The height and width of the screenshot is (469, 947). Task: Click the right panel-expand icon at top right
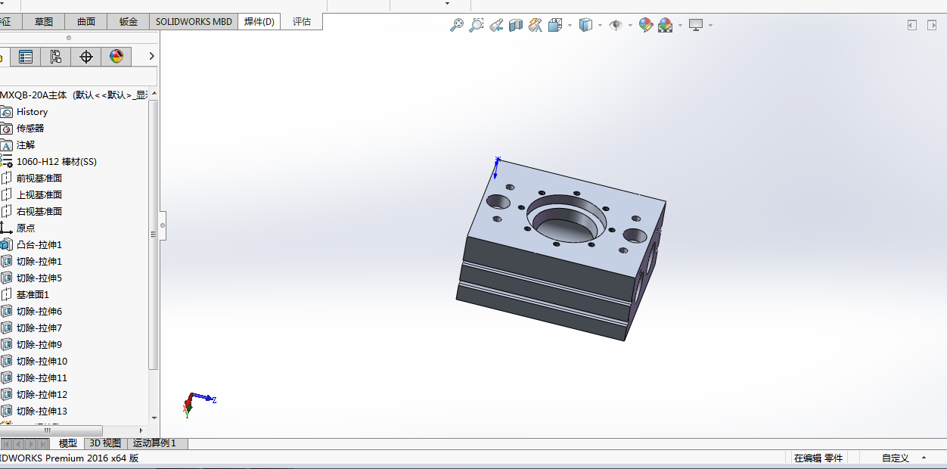click(933, 25)
